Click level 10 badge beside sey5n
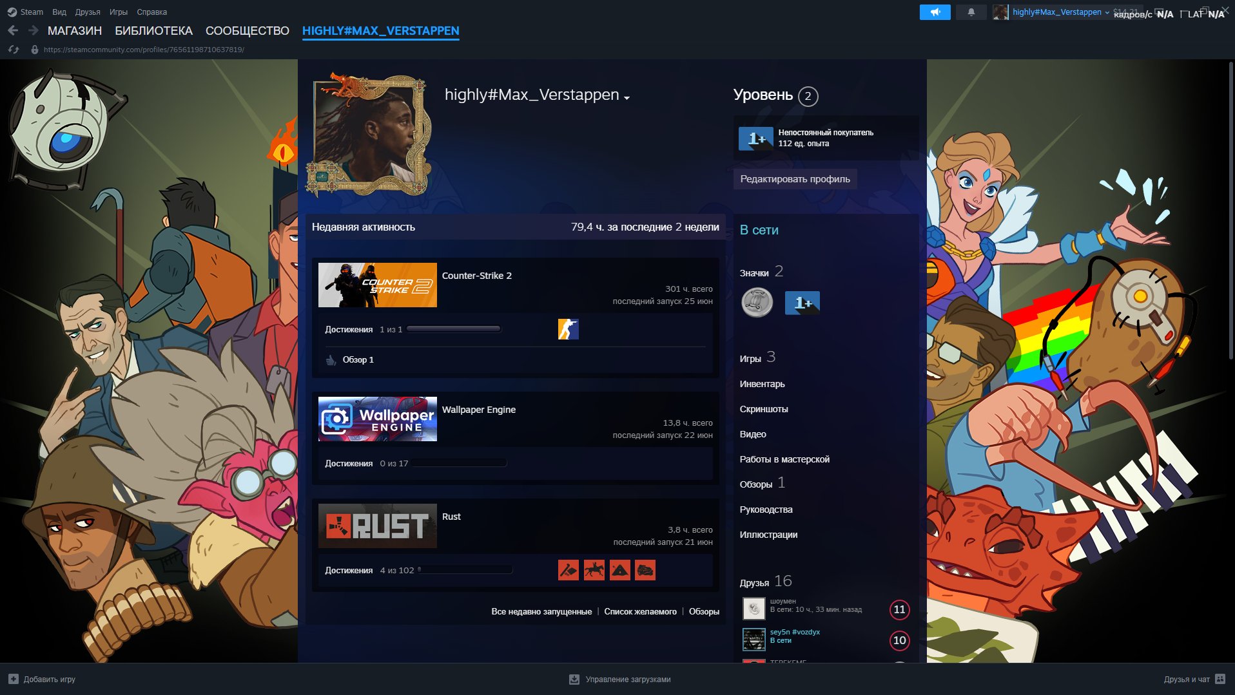The width and height of the screenshot is (1235, 695). tap(899, 640)
